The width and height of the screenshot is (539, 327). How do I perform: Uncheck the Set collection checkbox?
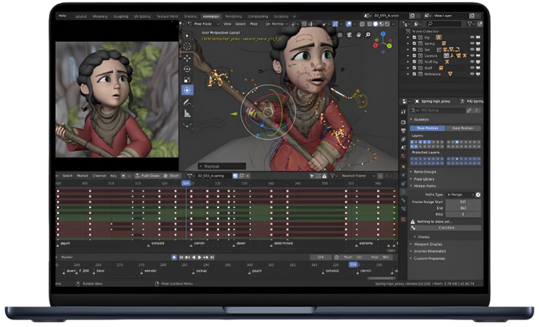coord(415,49)
